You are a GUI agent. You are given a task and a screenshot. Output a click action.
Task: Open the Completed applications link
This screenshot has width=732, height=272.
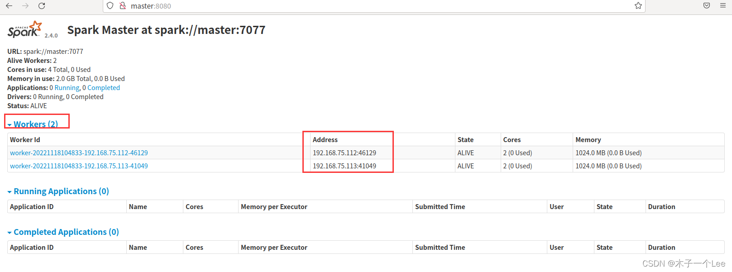pyautogui.click(x=104, y=88)
